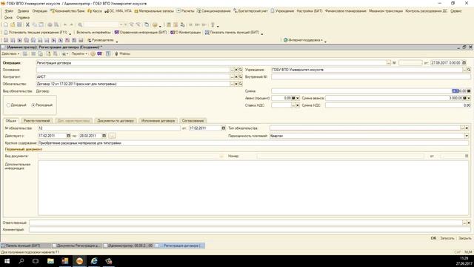Open the Сервис menu
This screenshot has height=267, width=474.
pos(456,11)
